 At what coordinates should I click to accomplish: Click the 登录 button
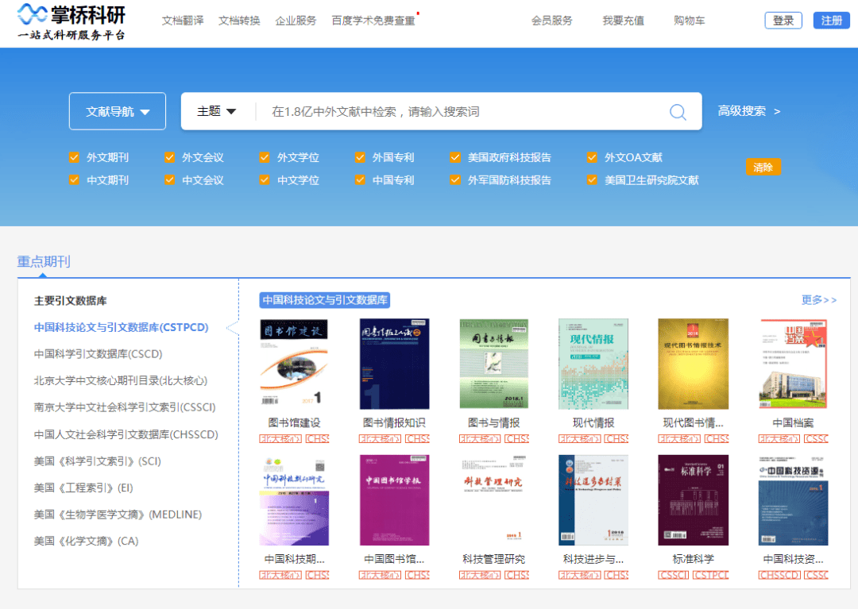pos(783,20)
